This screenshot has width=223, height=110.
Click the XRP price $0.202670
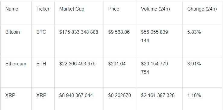tap(119, 95)
